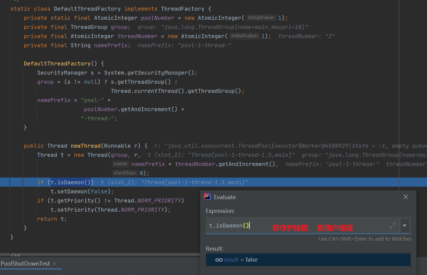Click the currentThread method call
This screenshot has height=275, width=427.
[156, 91]
